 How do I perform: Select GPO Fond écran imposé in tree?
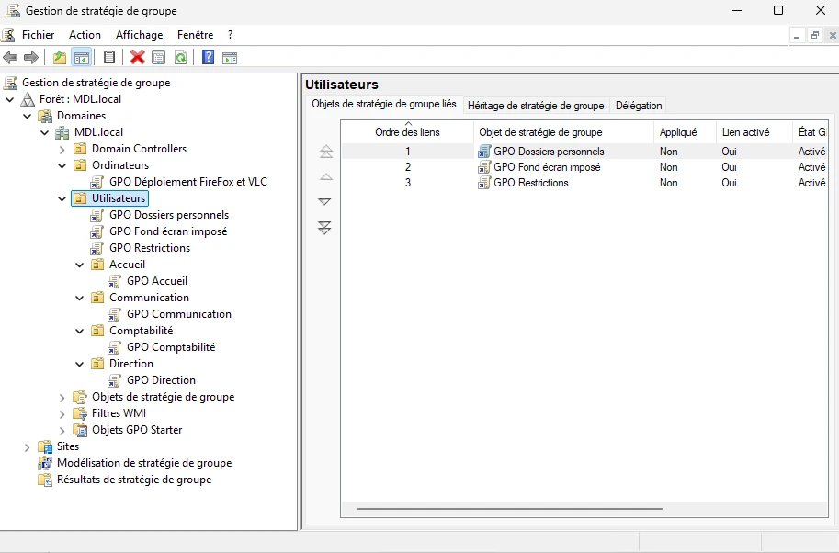(168, 231)
